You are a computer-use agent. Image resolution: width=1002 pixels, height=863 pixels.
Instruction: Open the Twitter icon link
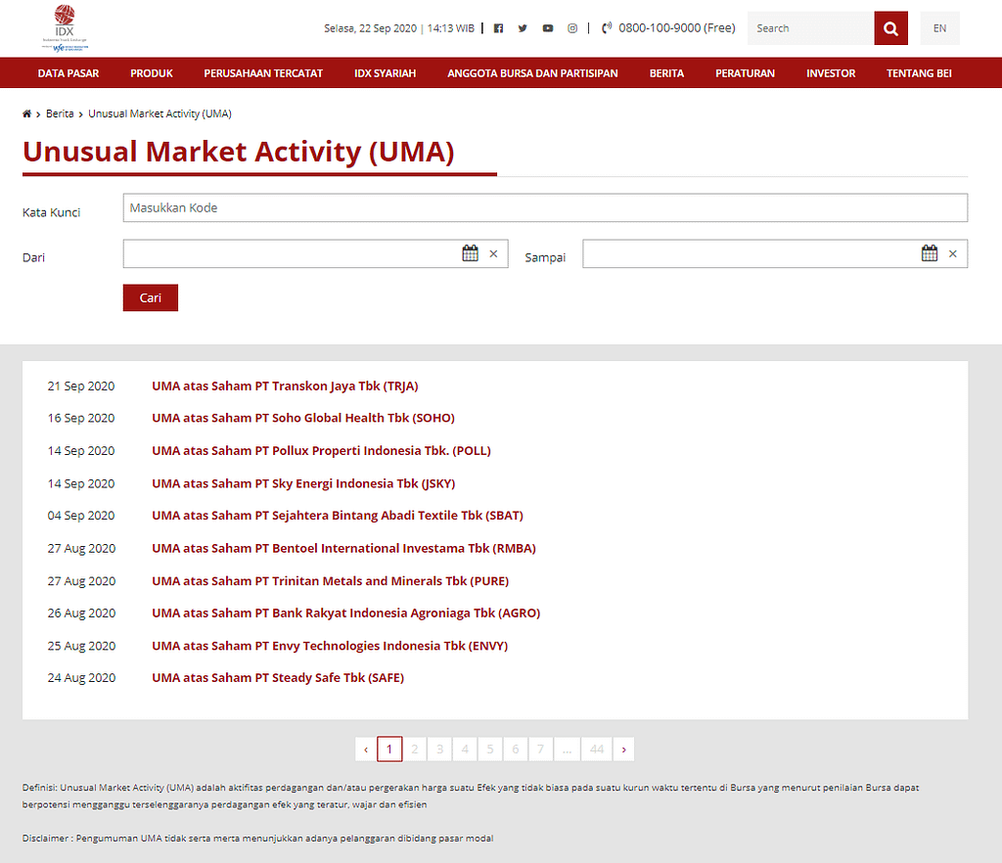click(x=523, y=28)
